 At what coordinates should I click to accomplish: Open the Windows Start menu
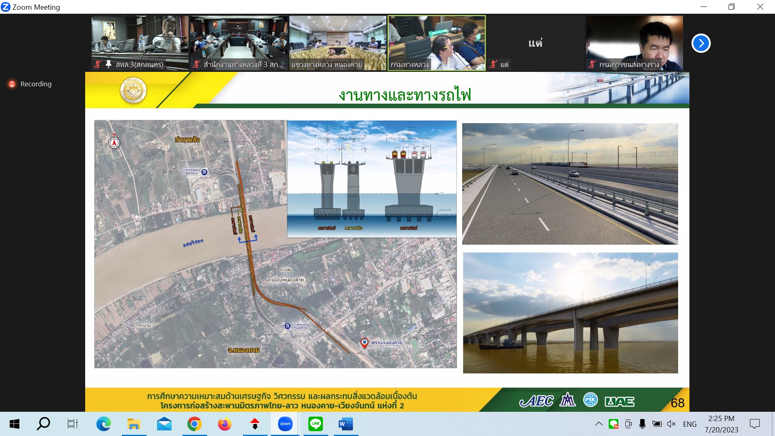tap(15, 424)
